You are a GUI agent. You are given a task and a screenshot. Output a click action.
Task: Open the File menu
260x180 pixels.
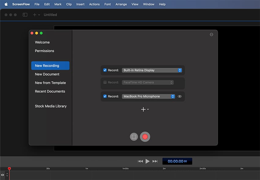tap(37, 4)
